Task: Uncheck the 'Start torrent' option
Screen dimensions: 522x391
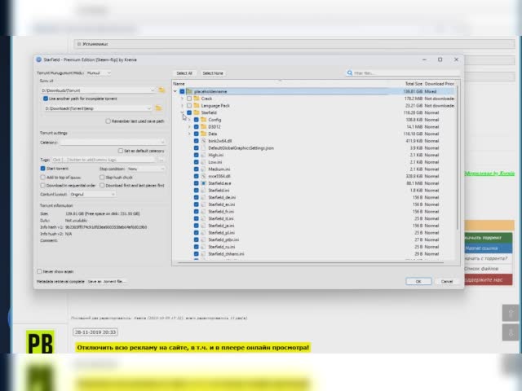Action: 42,169
